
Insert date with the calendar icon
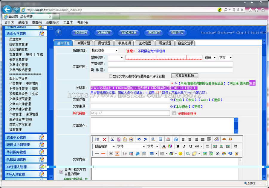tap(131, 154)
